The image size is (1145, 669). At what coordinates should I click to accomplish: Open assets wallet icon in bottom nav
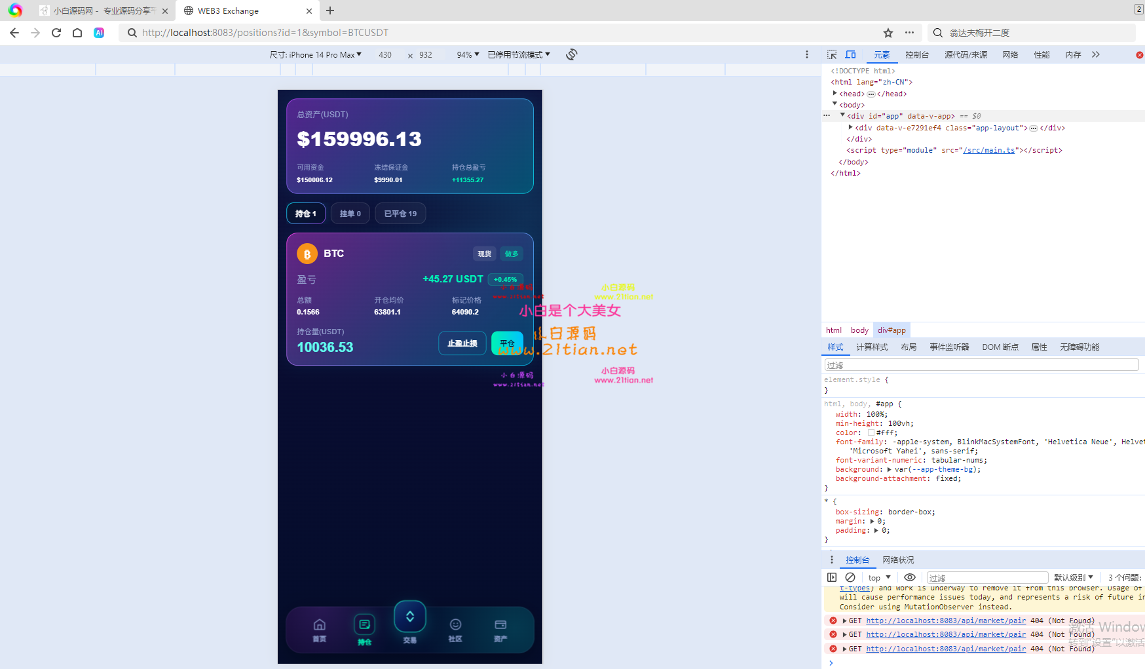(500, 624)
